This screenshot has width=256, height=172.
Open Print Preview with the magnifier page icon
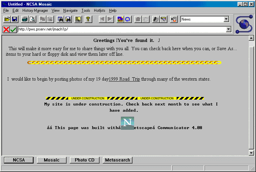tap(33, 19)
